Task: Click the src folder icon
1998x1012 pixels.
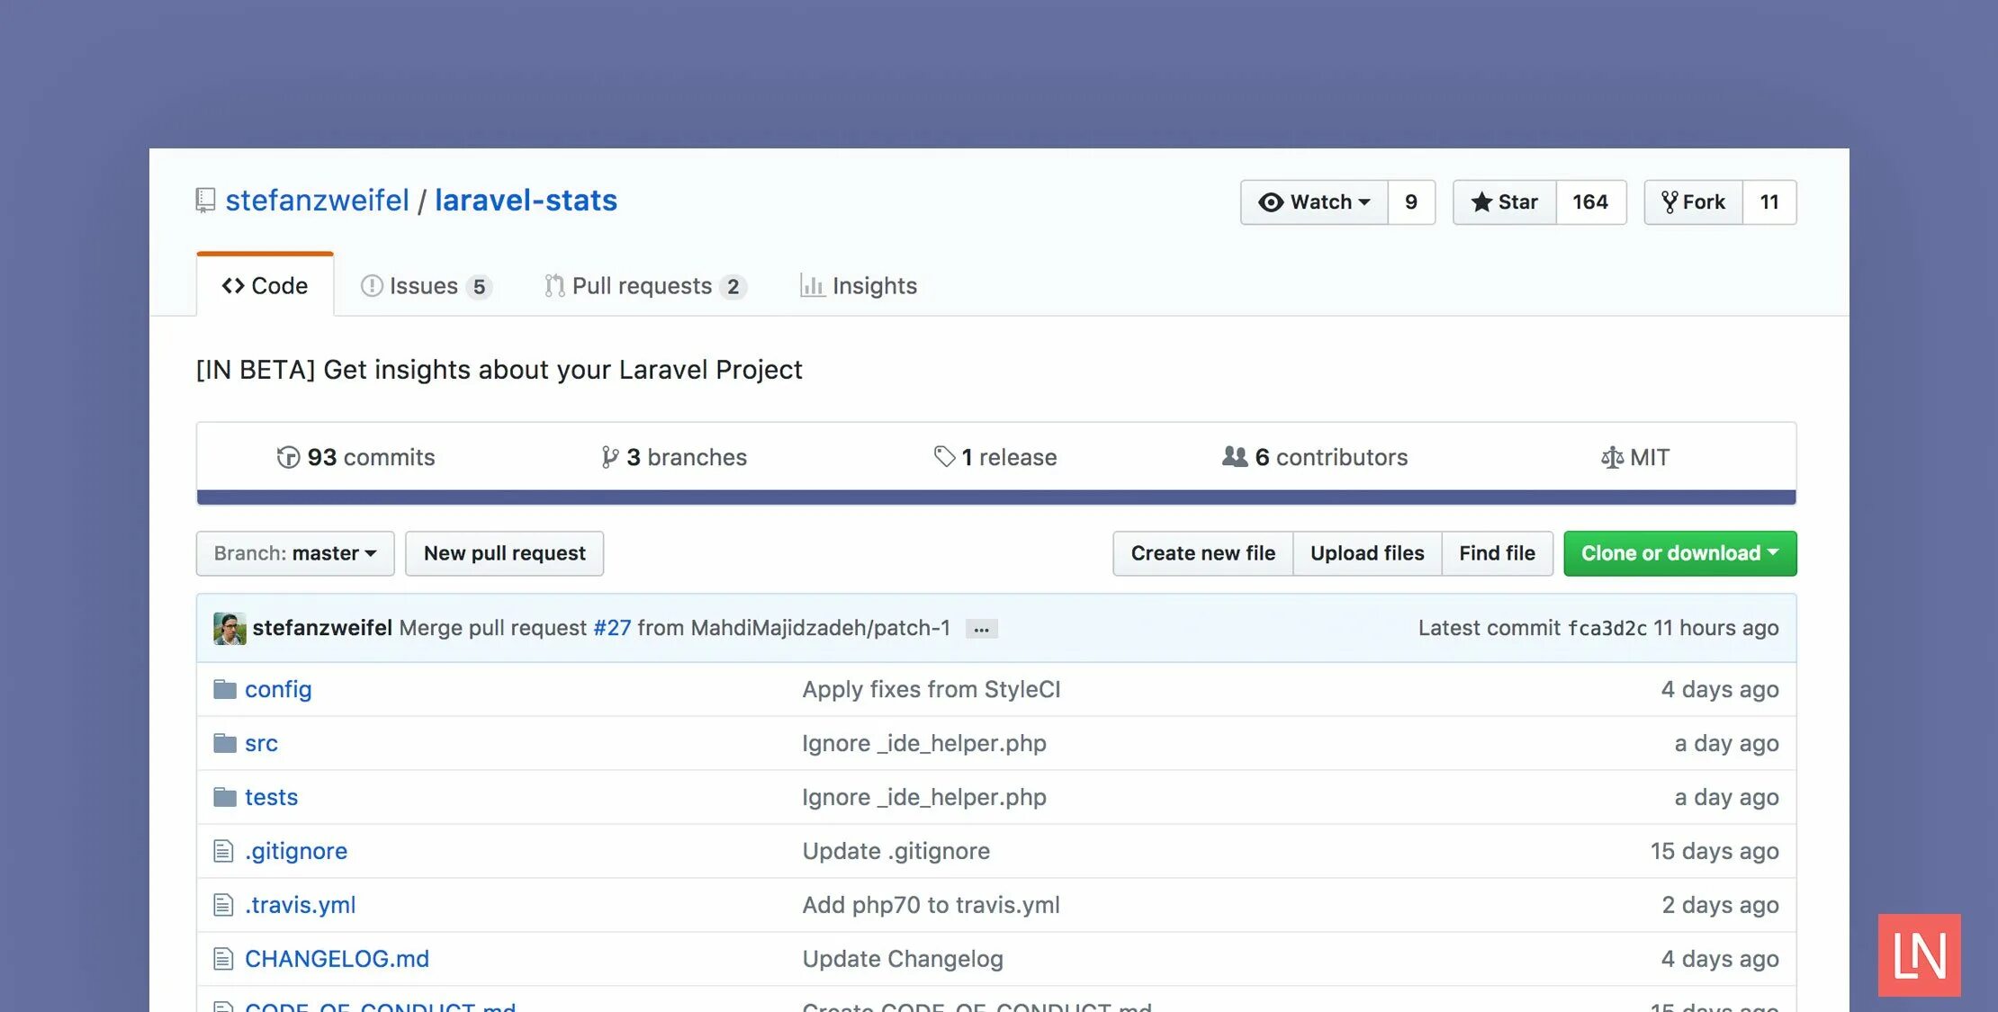Action: point(224,743)
